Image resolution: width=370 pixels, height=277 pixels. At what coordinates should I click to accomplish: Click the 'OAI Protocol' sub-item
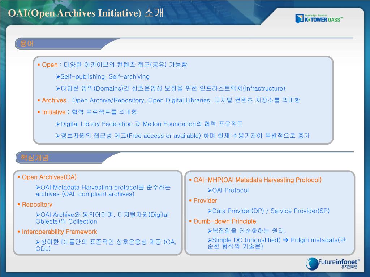click(228, 190)
